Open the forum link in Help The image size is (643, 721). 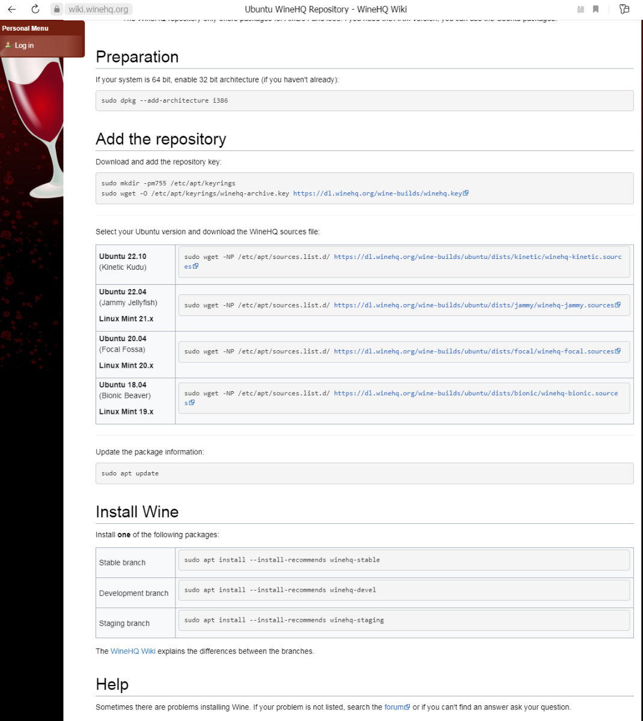tap(394, 707)
